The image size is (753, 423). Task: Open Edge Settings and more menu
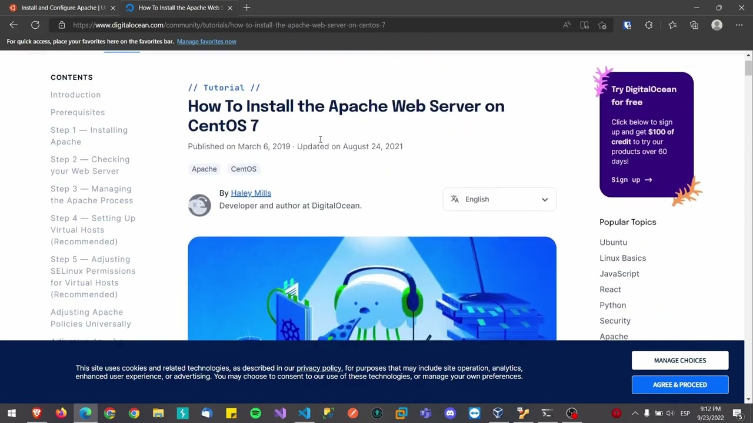click(x=739, y=25)
